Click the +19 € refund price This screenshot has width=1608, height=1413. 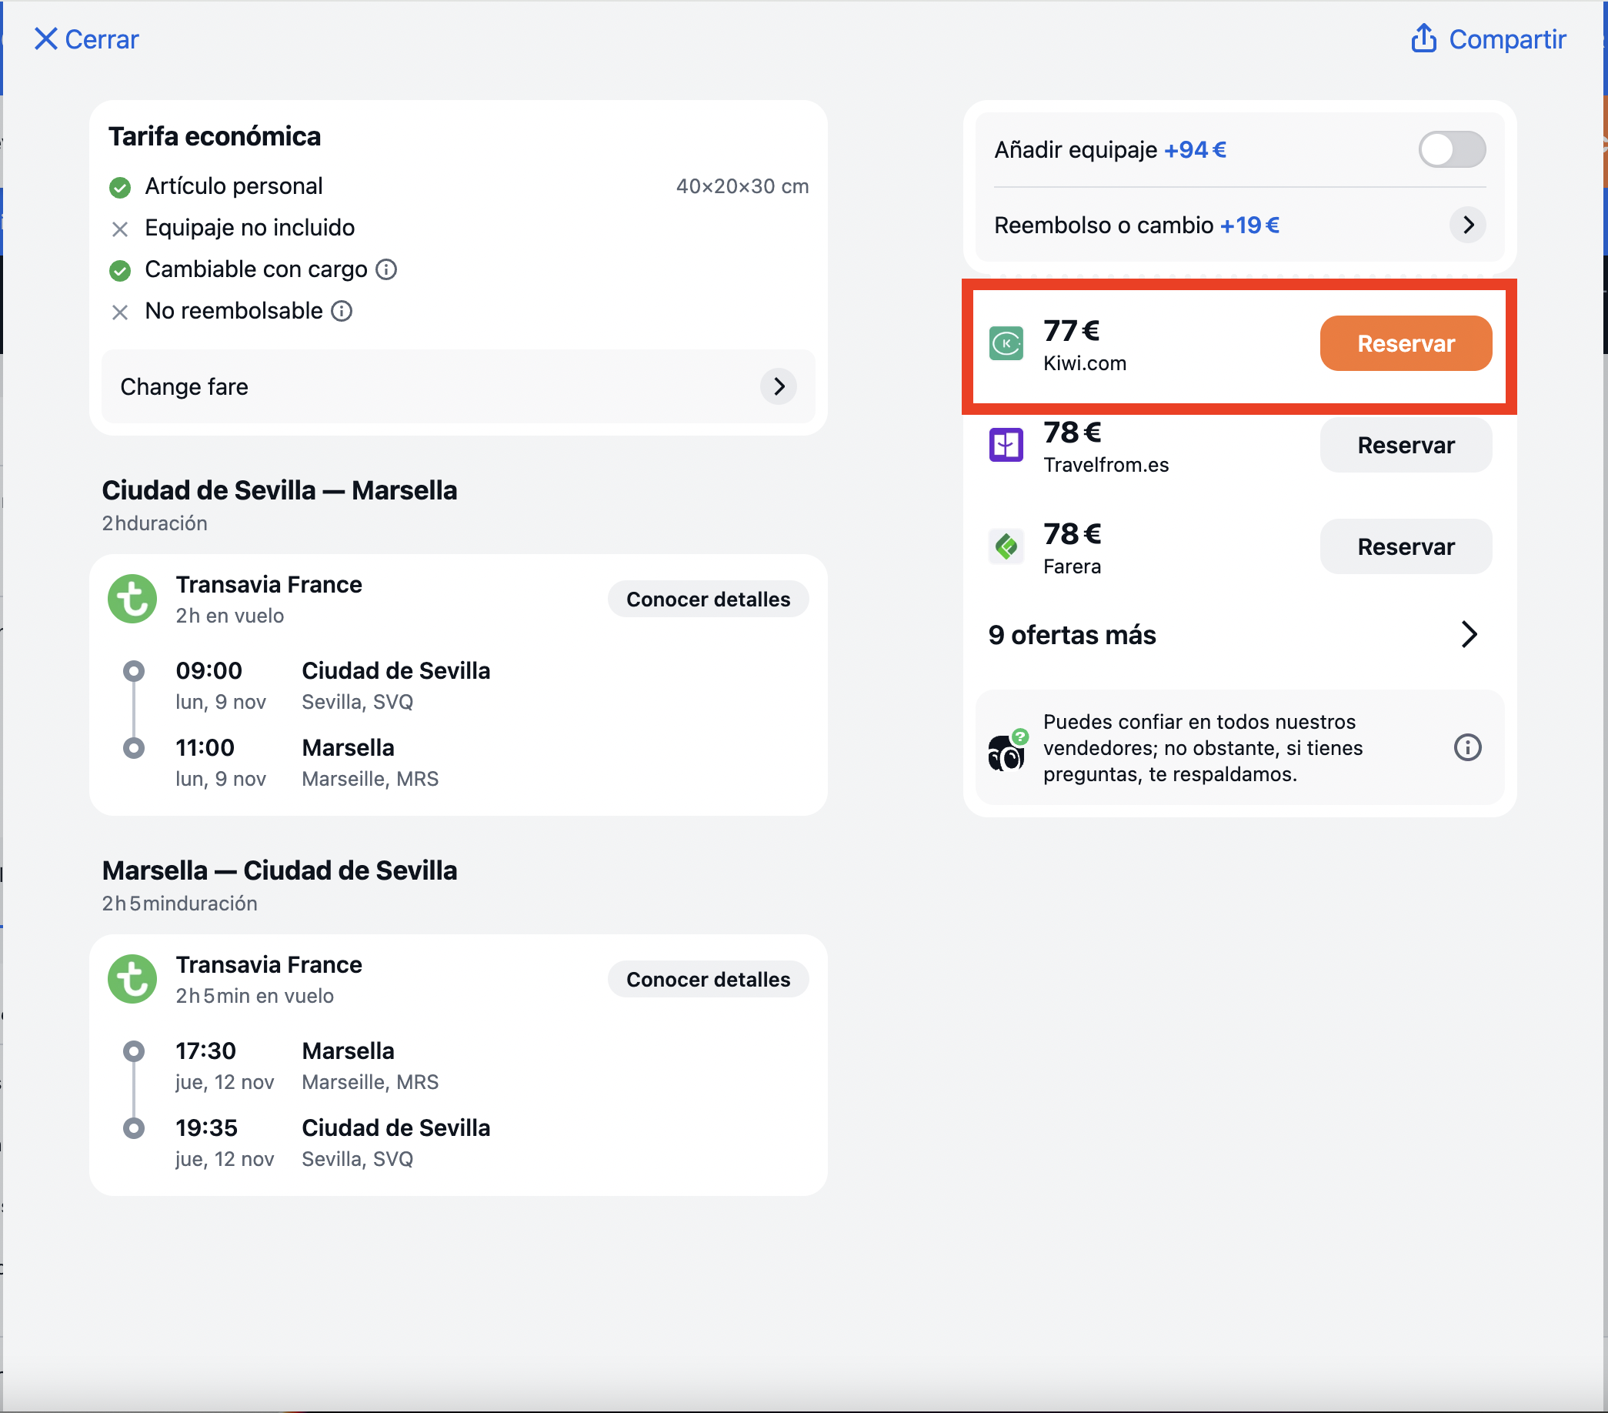pos(1249,225)
